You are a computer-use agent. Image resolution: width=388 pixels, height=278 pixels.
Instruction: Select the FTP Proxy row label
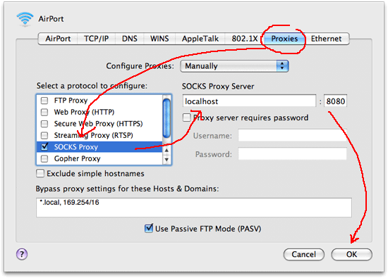(x=71, y=101)
